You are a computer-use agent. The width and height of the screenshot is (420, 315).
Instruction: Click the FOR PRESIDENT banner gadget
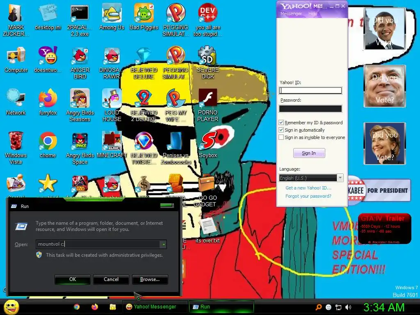pos(379,190)
